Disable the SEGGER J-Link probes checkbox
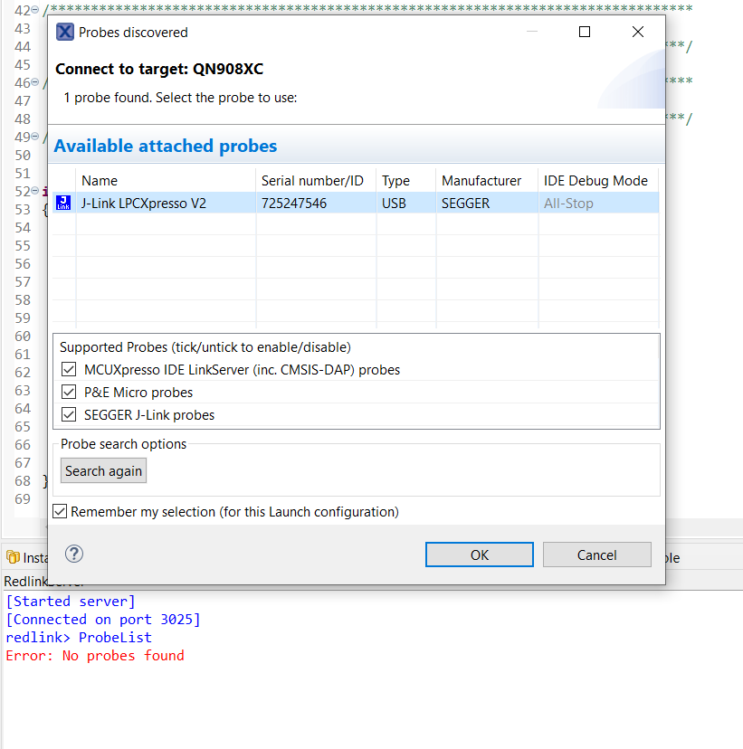 [69, 414]
